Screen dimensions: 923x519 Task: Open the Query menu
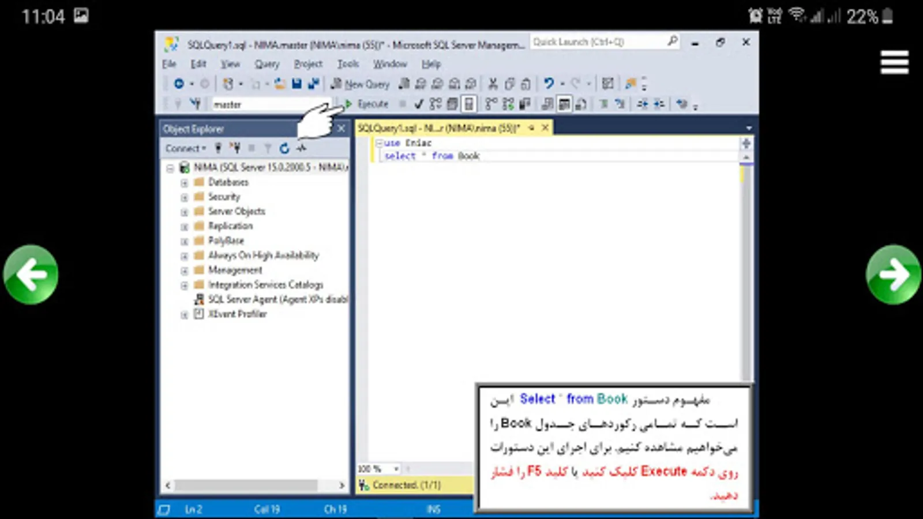click(267, 64)
